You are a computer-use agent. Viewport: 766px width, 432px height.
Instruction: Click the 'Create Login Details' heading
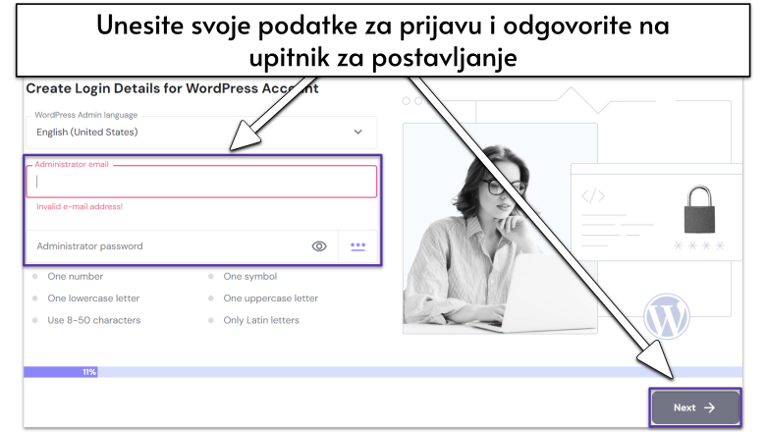tap(172, 88)
